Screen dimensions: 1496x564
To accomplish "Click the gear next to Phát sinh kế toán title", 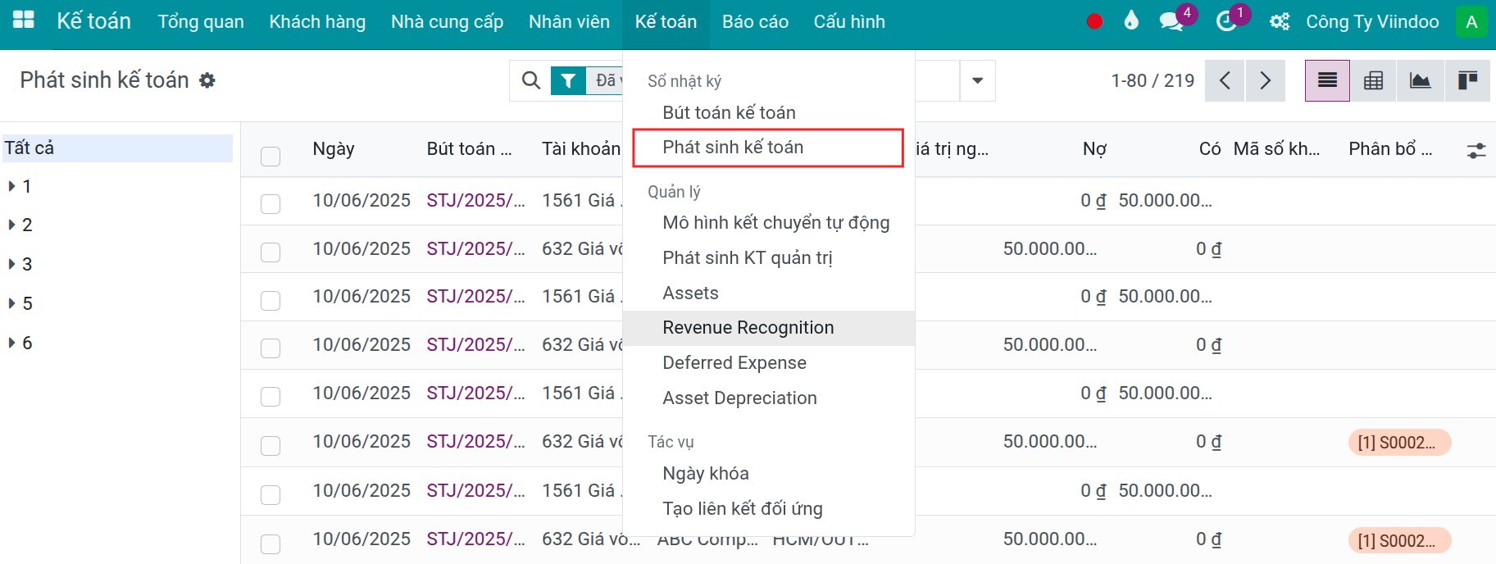I will pyautogui.click(x=207, y=80).
